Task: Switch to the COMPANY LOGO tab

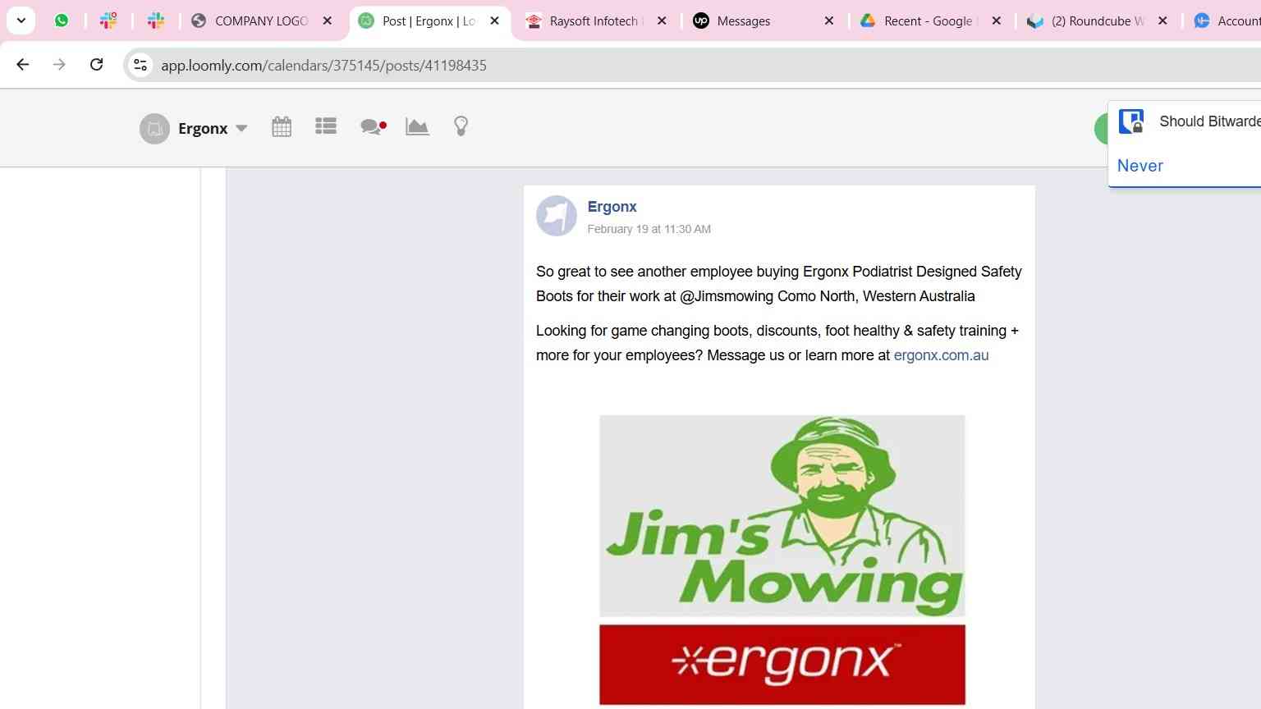Action: pyautogui.click(x=261, y=21)
